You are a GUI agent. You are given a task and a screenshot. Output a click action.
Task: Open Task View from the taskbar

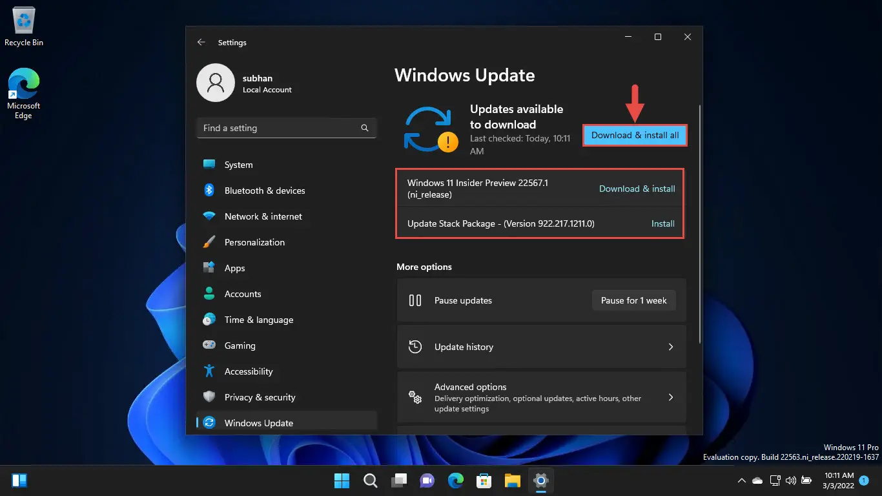(x=398, y=480)
